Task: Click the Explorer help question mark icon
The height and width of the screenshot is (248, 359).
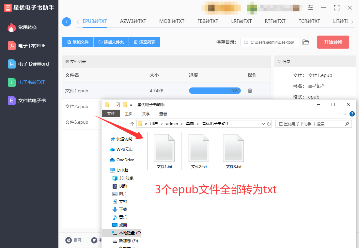Action: (x=352, y=114)
